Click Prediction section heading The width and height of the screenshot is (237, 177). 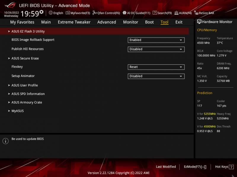tap(205, 93)
